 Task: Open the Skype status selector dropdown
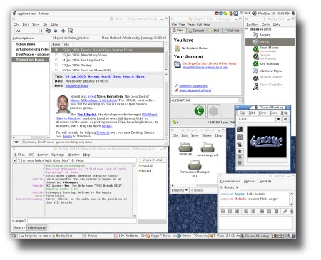(x=175, y=123)
